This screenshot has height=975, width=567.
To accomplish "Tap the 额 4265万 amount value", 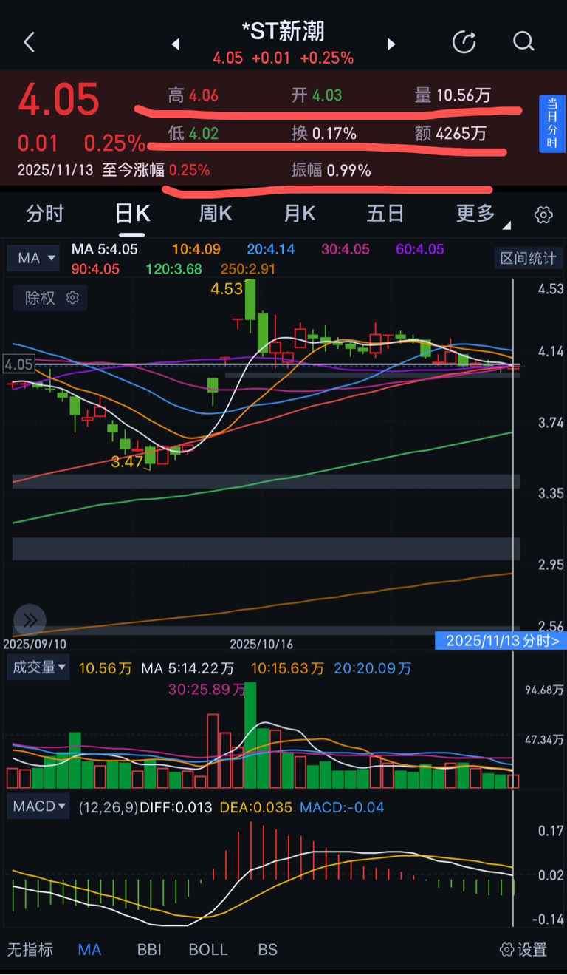I will pyautogui.click(x=450, y=134).
